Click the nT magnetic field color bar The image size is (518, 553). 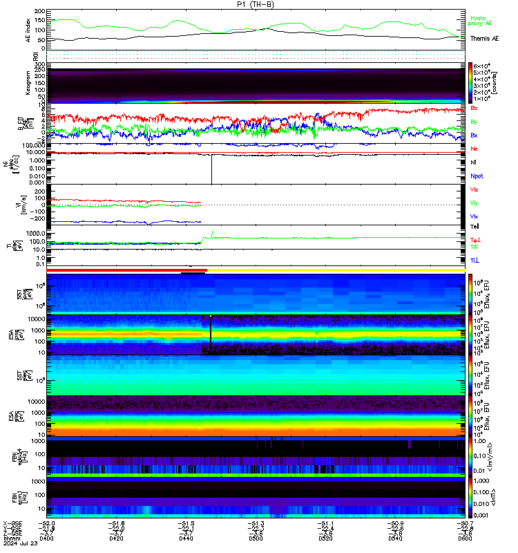point(470,498)
